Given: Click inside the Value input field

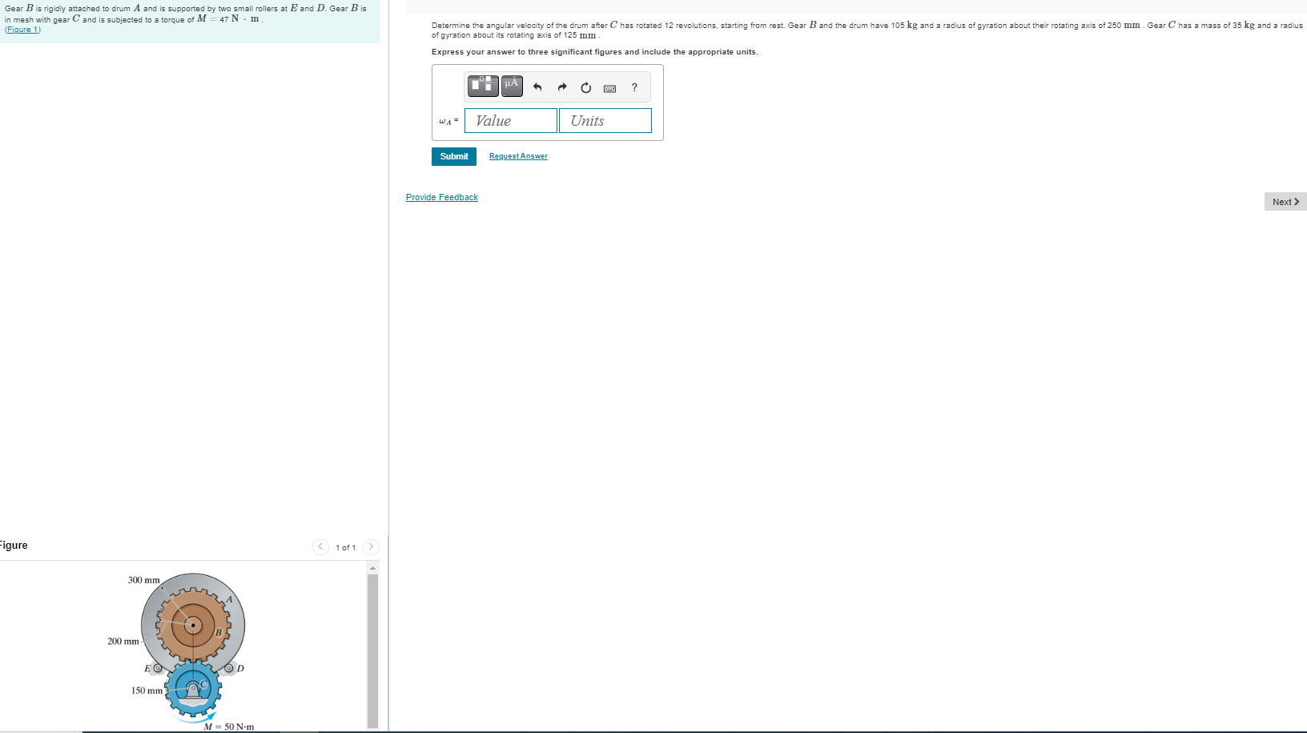Looking at the screenshot, I should pyautogui.click(x=510, y=120).
